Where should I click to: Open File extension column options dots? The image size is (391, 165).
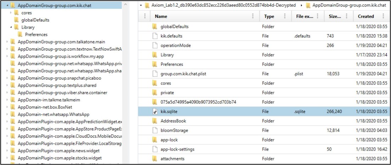(318, 16)
